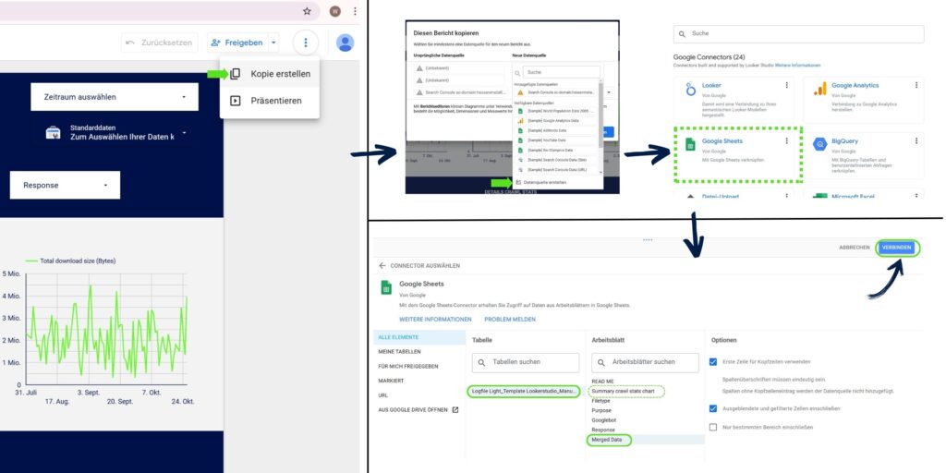Viewport: 946px width, 473px height.
Task: Pick [Sample] Google Analytics Data source
Action: (555, 121)
